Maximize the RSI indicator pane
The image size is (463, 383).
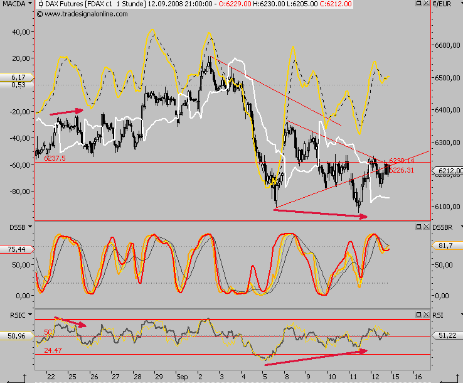point(418,314)
